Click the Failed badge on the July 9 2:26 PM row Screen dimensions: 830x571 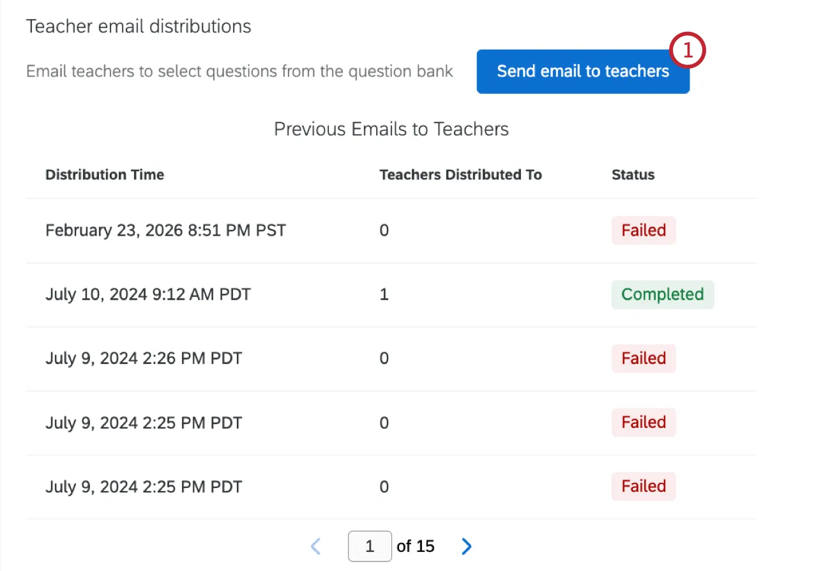point(643,358)
